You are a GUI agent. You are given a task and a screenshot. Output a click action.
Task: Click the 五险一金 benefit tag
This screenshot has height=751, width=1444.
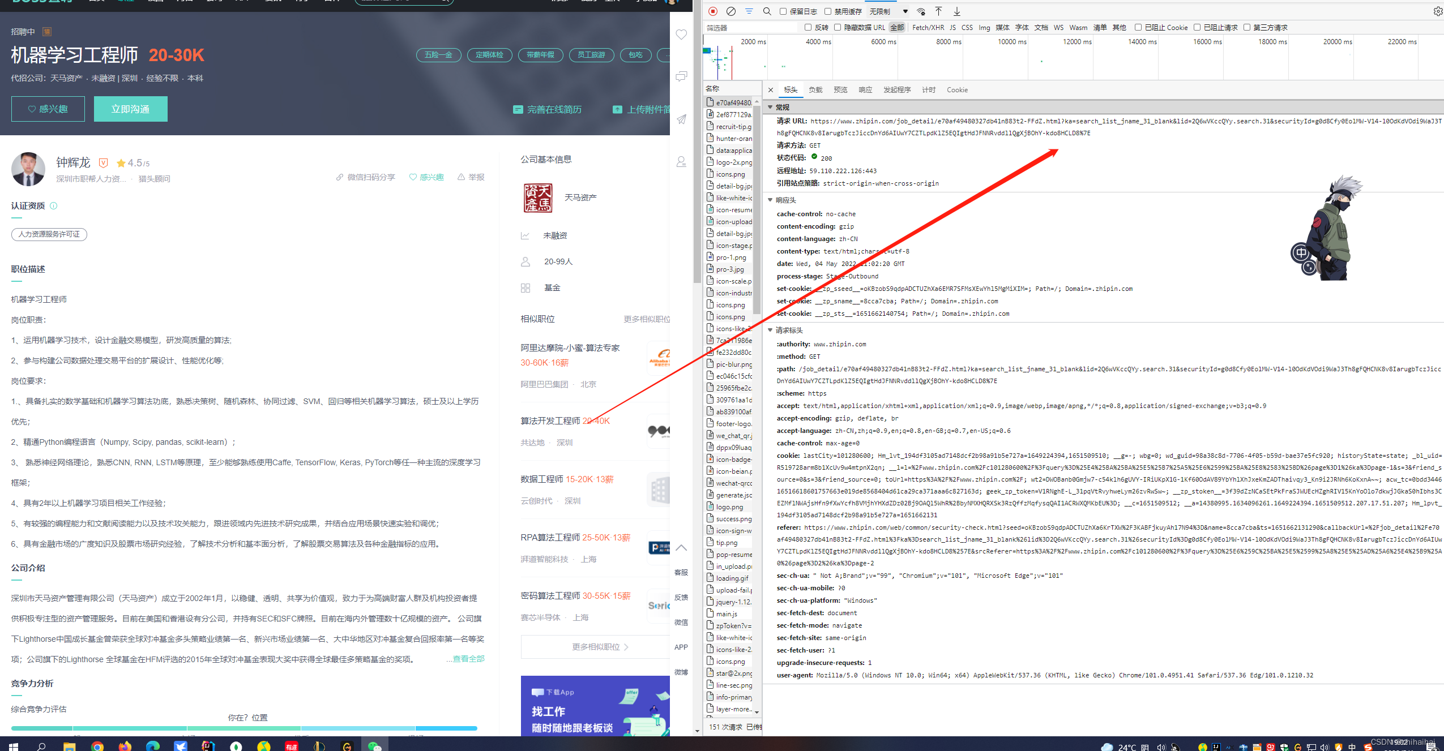pos(438,55)
